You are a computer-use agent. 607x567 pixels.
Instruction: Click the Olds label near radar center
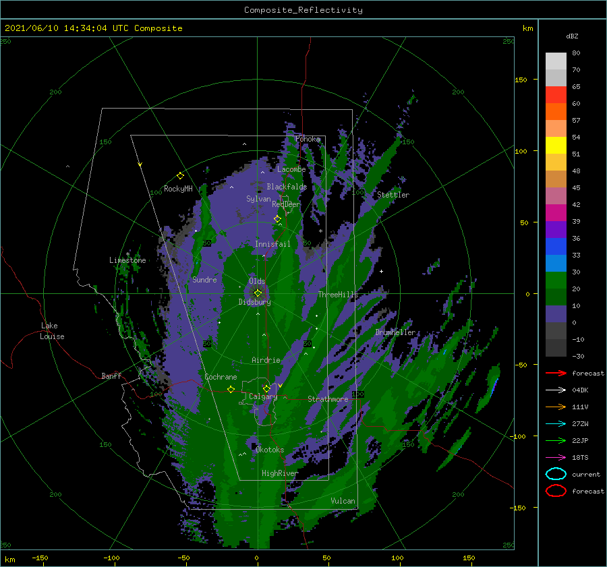click(257, 281)
